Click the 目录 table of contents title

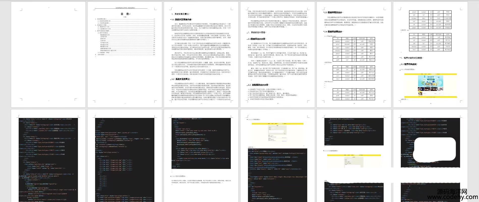point(125,14)
